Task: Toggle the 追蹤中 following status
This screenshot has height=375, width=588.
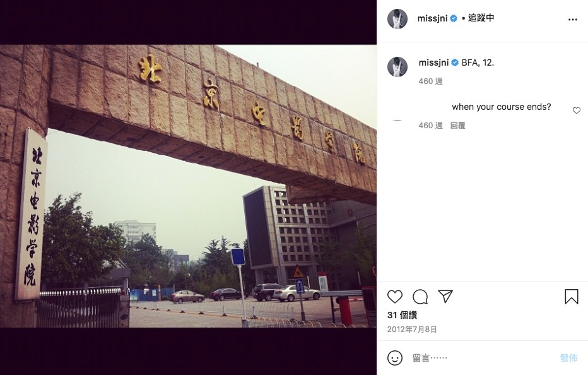Action: (x=481, y=18)
